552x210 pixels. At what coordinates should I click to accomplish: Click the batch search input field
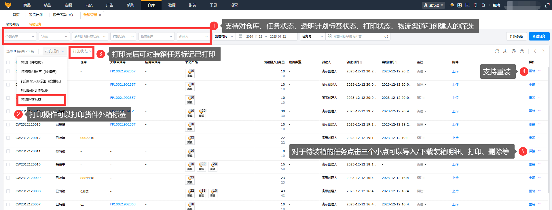click(x=358, y=36)
